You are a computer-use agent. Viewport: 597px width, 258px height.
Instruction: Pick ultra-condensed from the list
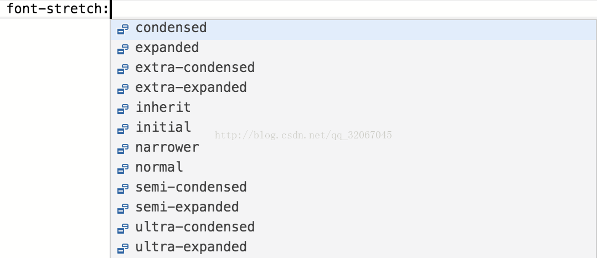[353, 229]
